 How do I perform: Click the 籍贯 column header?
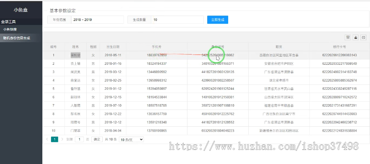click(x=279, y=47)
